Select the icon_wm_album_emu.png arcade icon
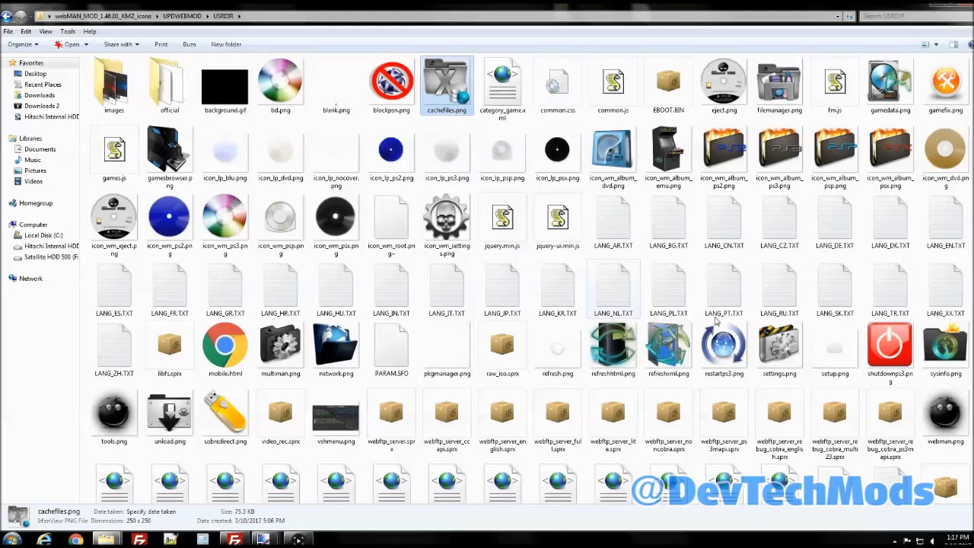This screenshot has width=974, height=548. tap(668, 149)
